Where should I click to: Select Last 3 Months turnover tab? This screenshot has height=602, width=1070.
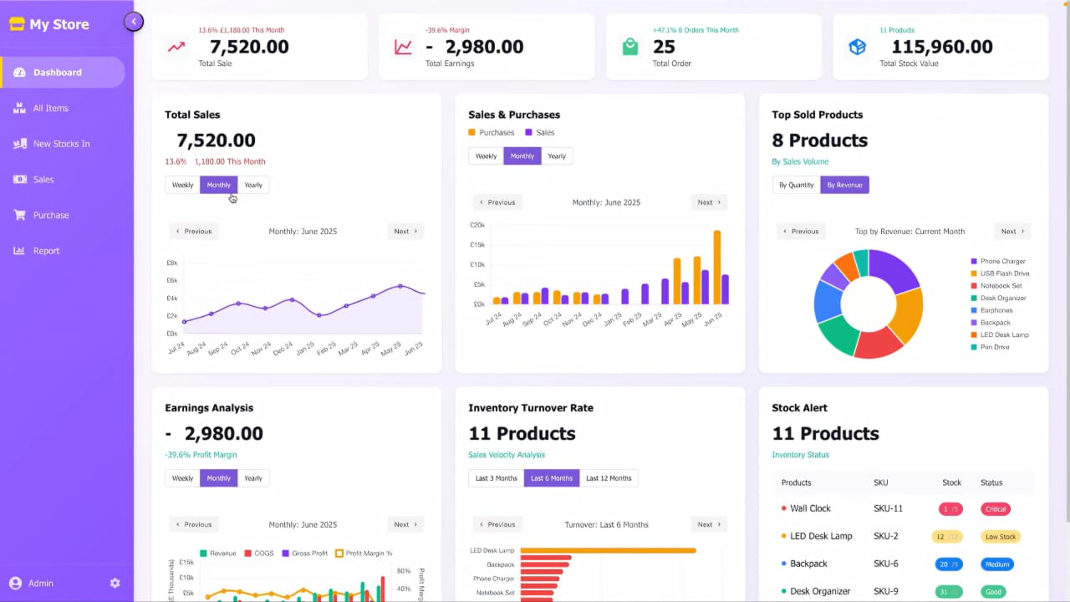[x=496, y=478]
